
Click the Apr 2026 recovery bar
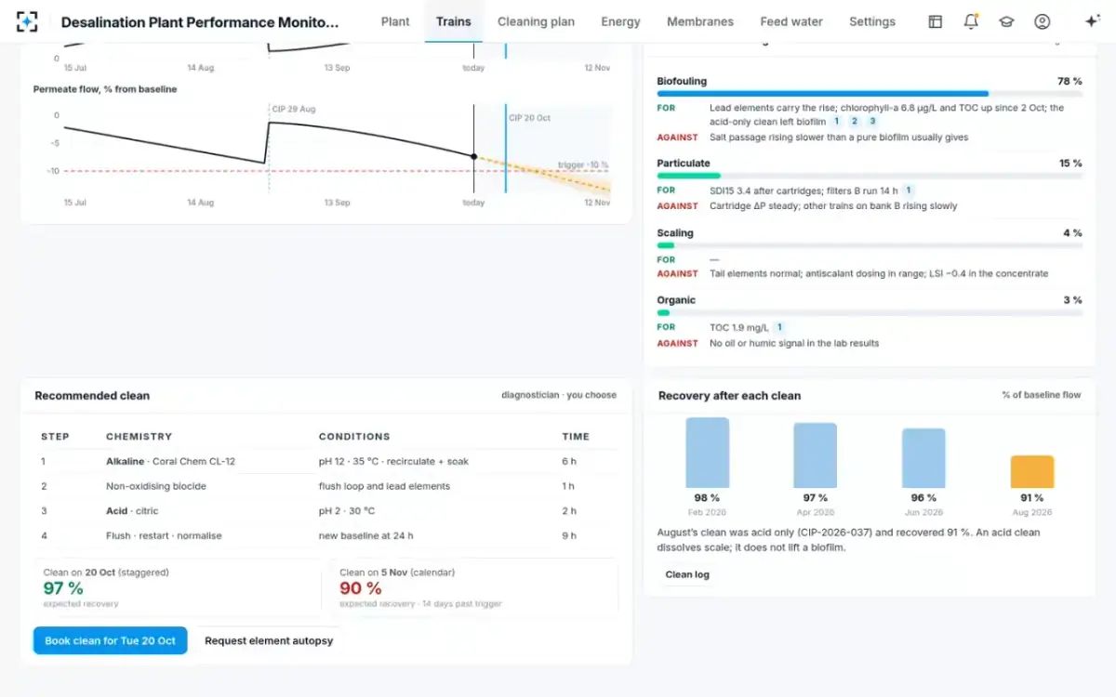(816, 455)
